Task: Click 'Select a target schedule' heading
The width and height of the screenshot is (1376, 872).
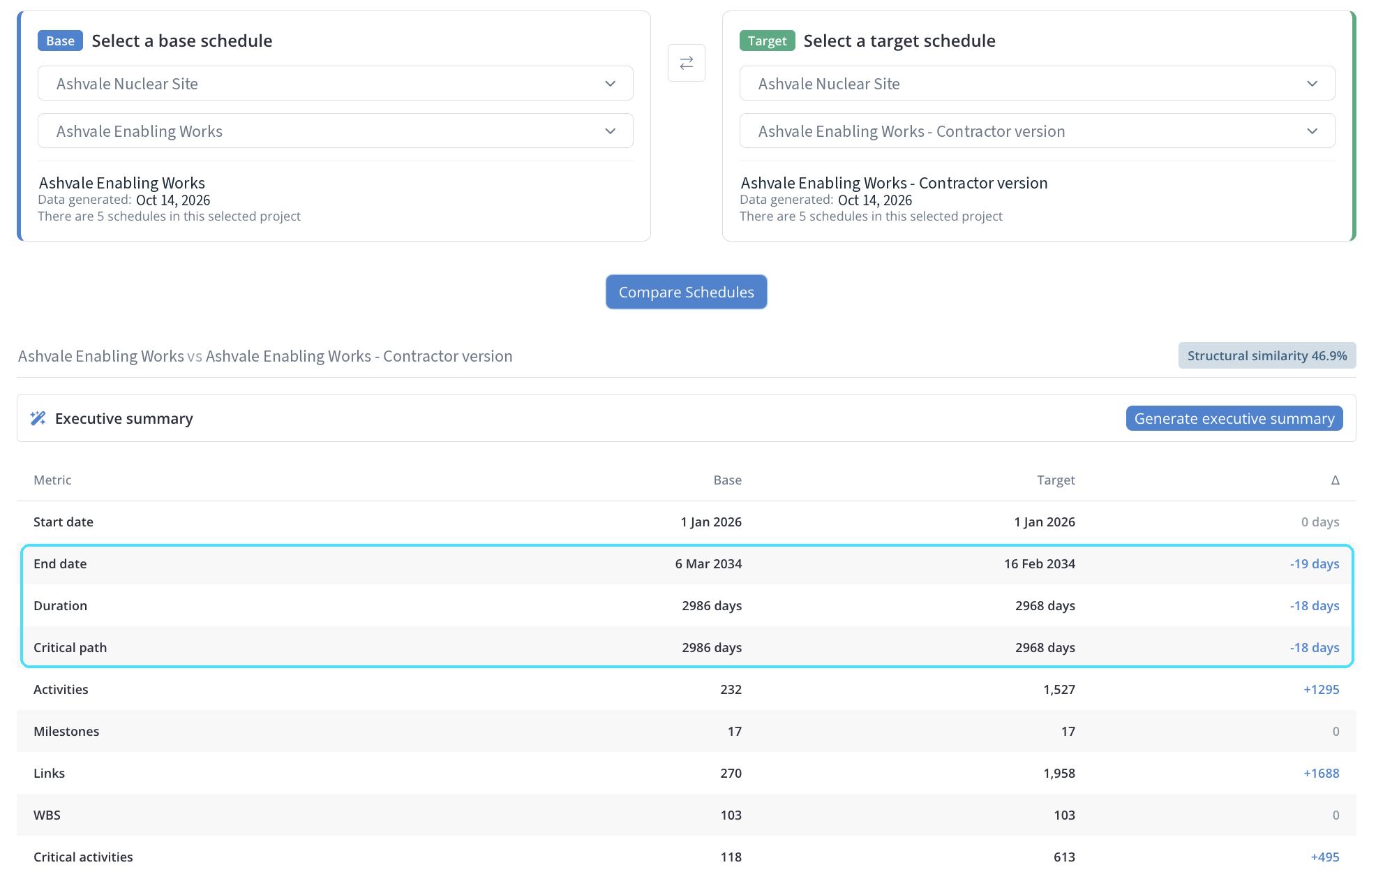Action: pos(899,40)
